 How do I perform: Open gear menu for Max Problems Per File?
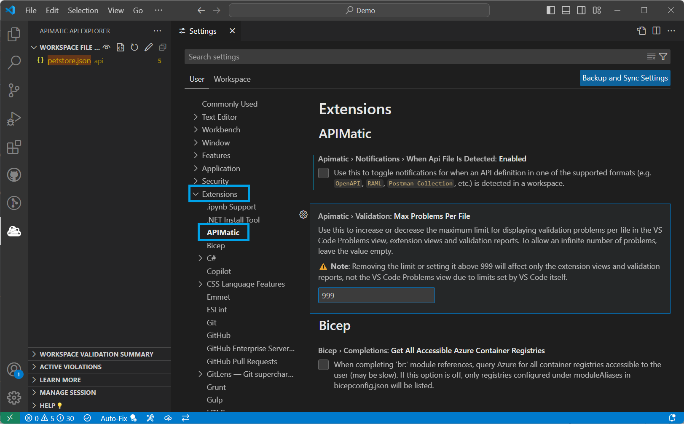click(x=303, y=215)
